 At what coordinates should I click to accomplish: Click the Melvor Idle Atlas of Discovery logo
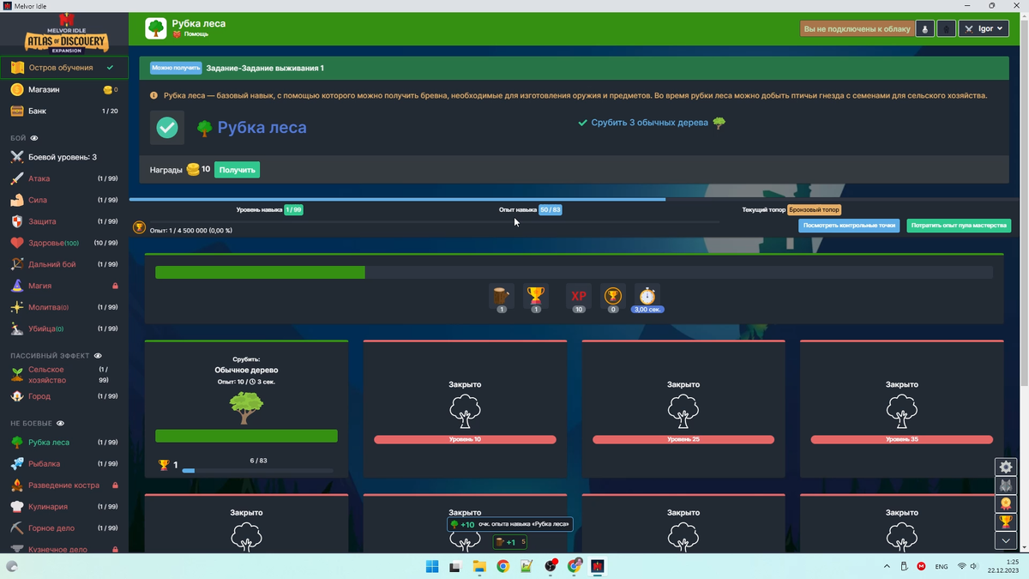66,33
